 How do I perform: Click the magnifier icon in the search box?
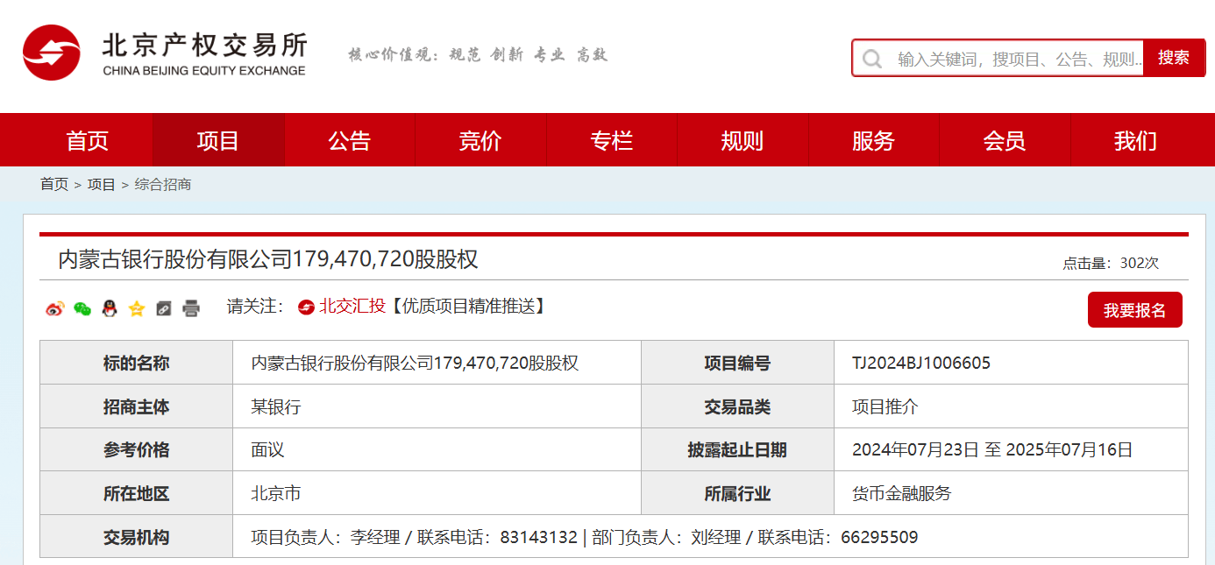872,59
